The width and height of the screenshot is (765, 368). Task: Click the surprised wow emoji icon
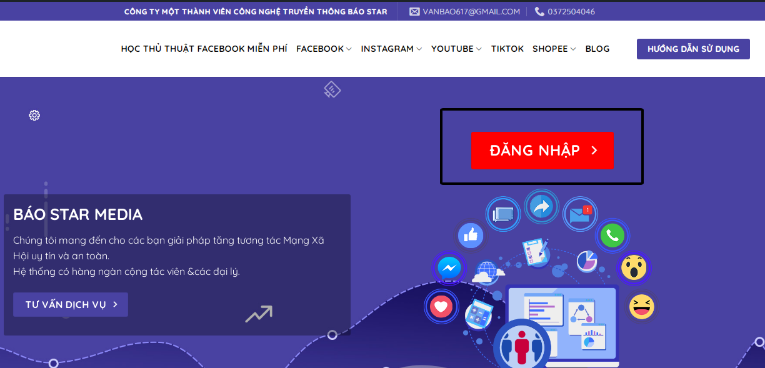(634, 268)
